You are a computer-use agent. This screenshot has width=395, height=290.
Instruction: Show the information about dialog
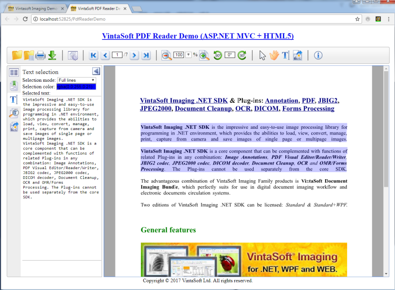pos(318,55)
